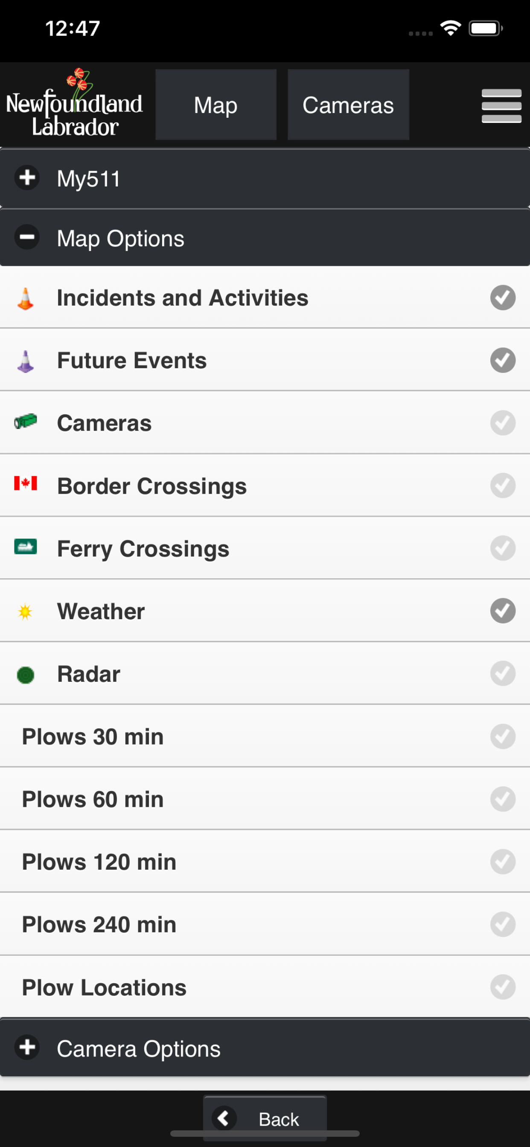Image resolution: width=530 pixels, height=1147 pixels.
Task: Tap the purple cone Future Events icon
Action: tap(25, 361)
